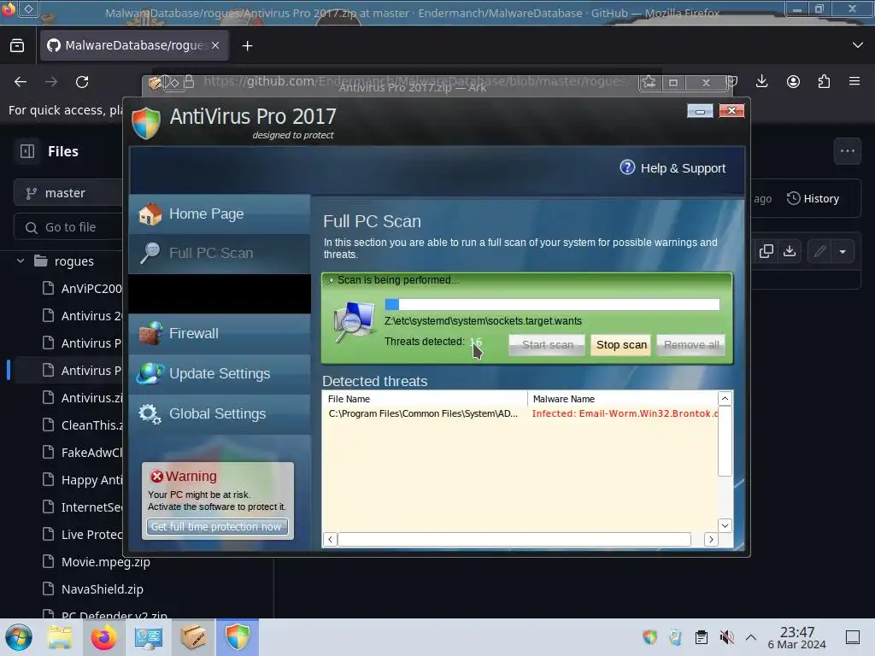Open Firewall section in AntiVirus Pro
This screenshot has height=656, width=875.
tap(220, 334)
